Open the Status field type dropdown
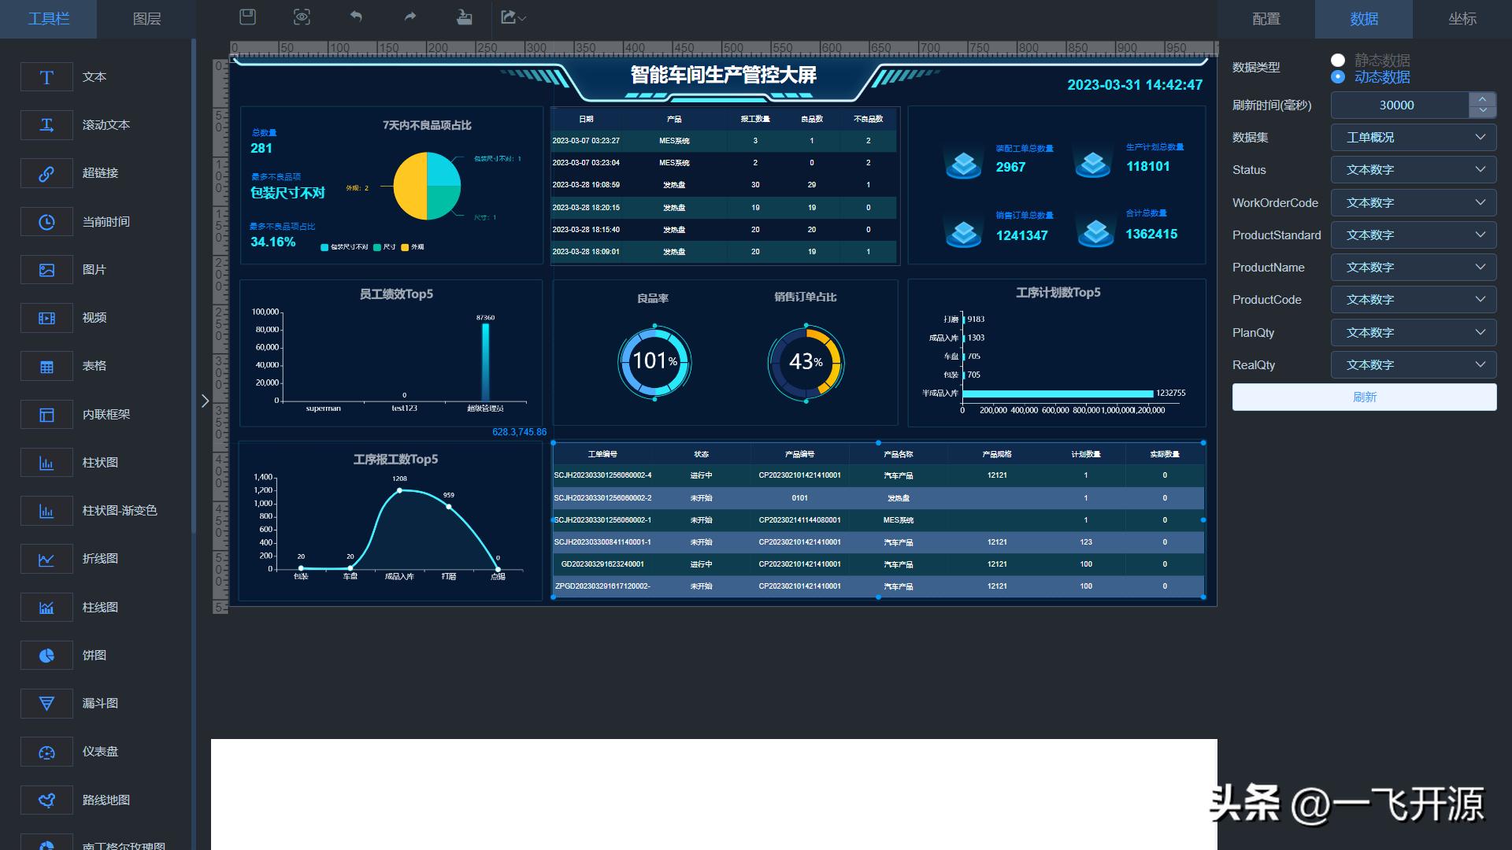This screenshot has width=1512, height=850. pos(1414,169)
